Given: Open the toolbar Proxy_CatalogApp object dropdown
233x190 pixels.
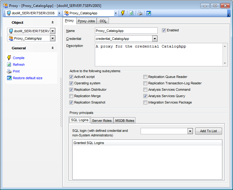Looking at the screenshot, I should [116, 13].
